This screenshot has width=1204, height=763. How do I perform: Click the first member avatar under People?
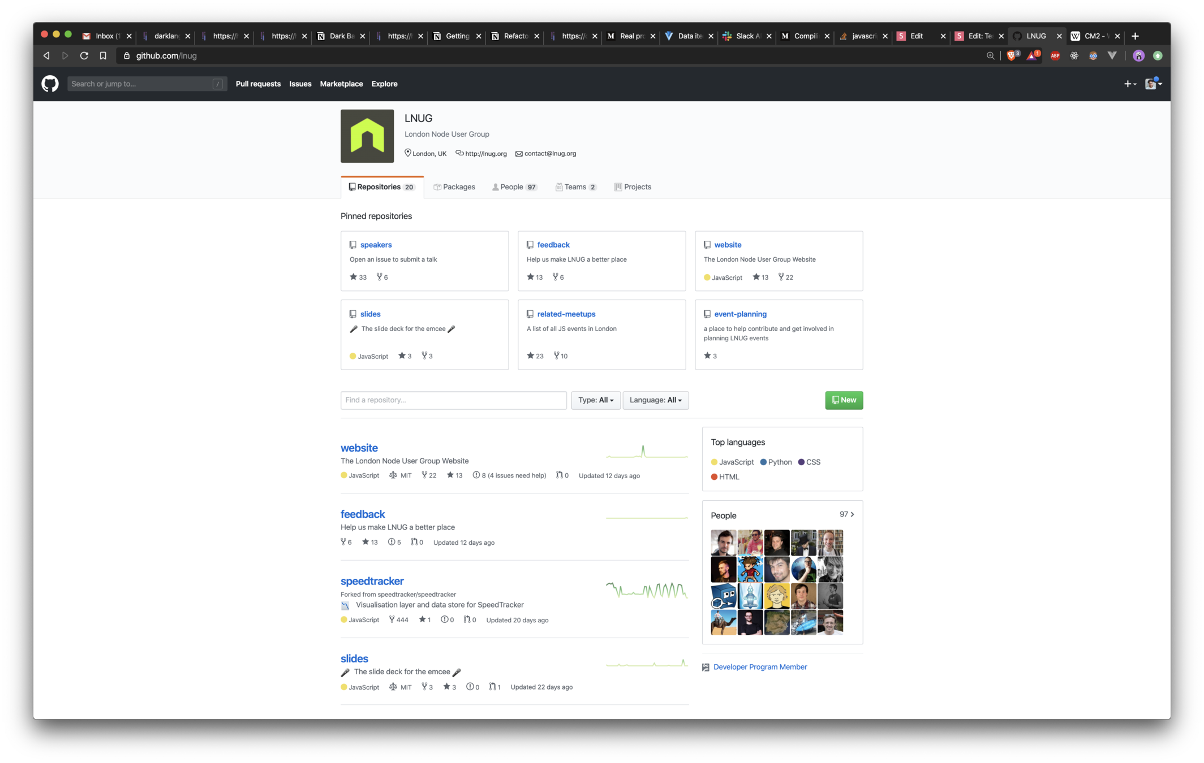(x=723, y=543)
